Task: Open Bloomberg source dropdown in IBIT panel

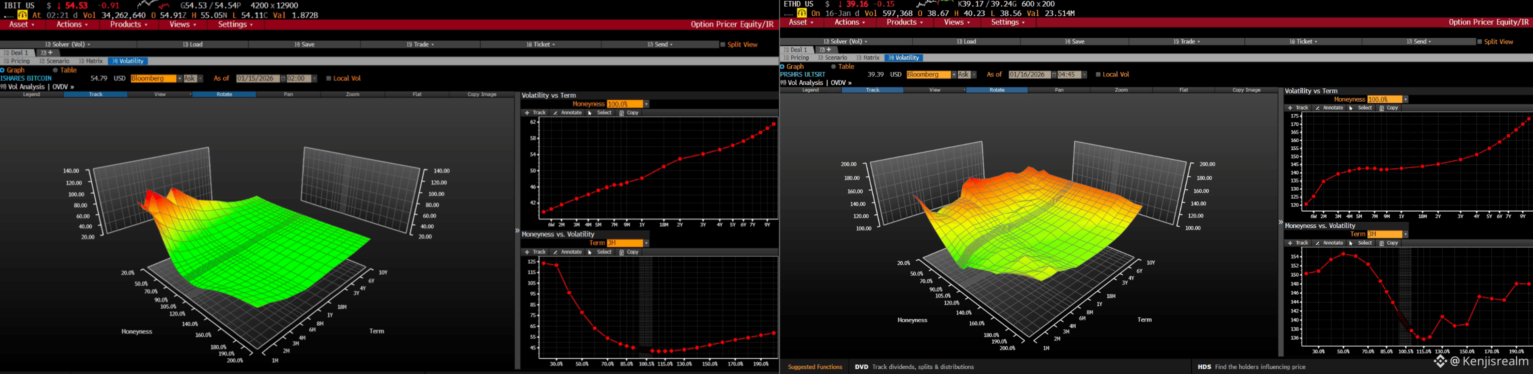Action: [x=178, y=78]
